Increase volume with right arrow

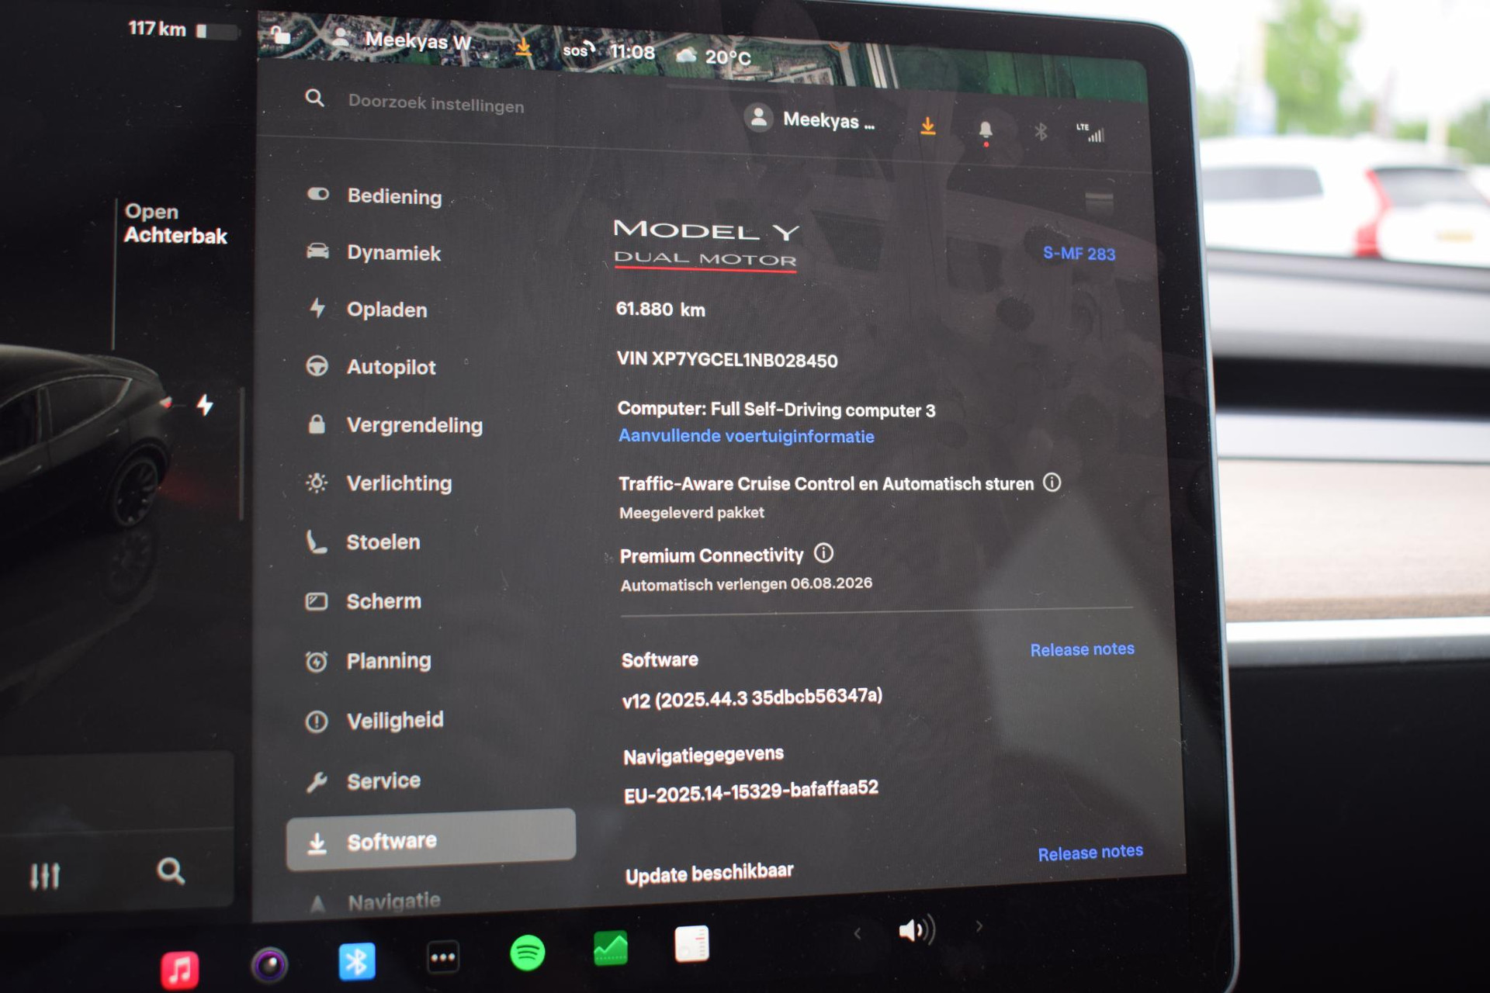pos(979,926)
